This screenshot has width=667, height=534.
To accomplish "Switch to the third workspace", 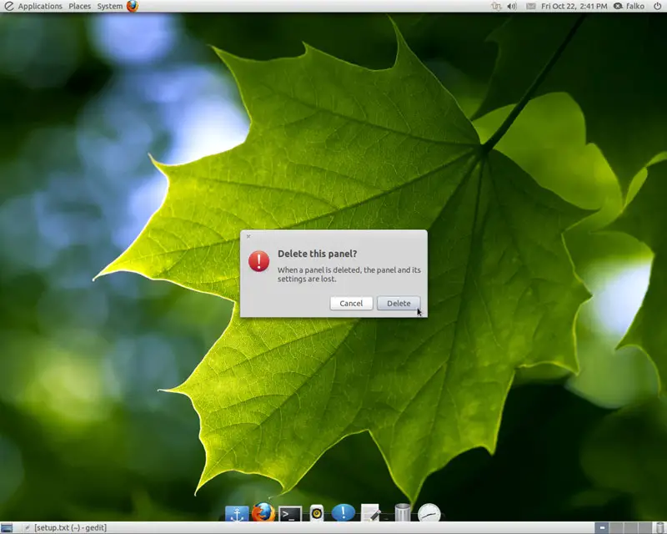I will click(x=630, y=528).
